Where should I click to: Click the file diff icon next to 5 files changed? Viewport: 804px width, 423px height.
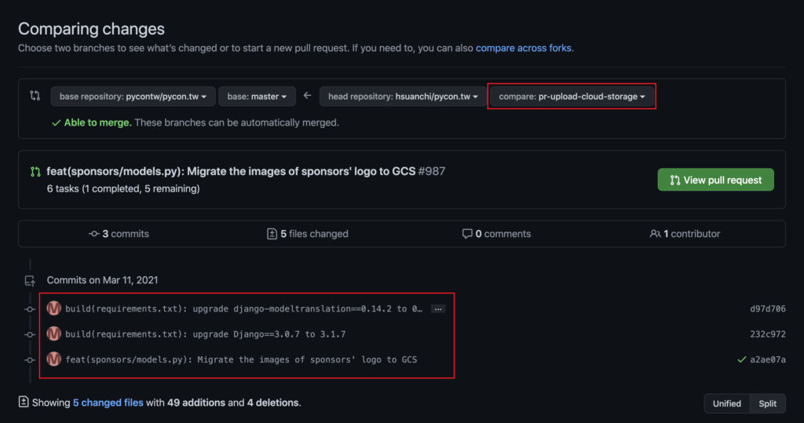272,234
